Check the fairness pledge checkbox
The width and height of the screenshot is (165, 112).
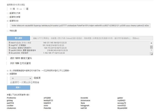point(7,70)
